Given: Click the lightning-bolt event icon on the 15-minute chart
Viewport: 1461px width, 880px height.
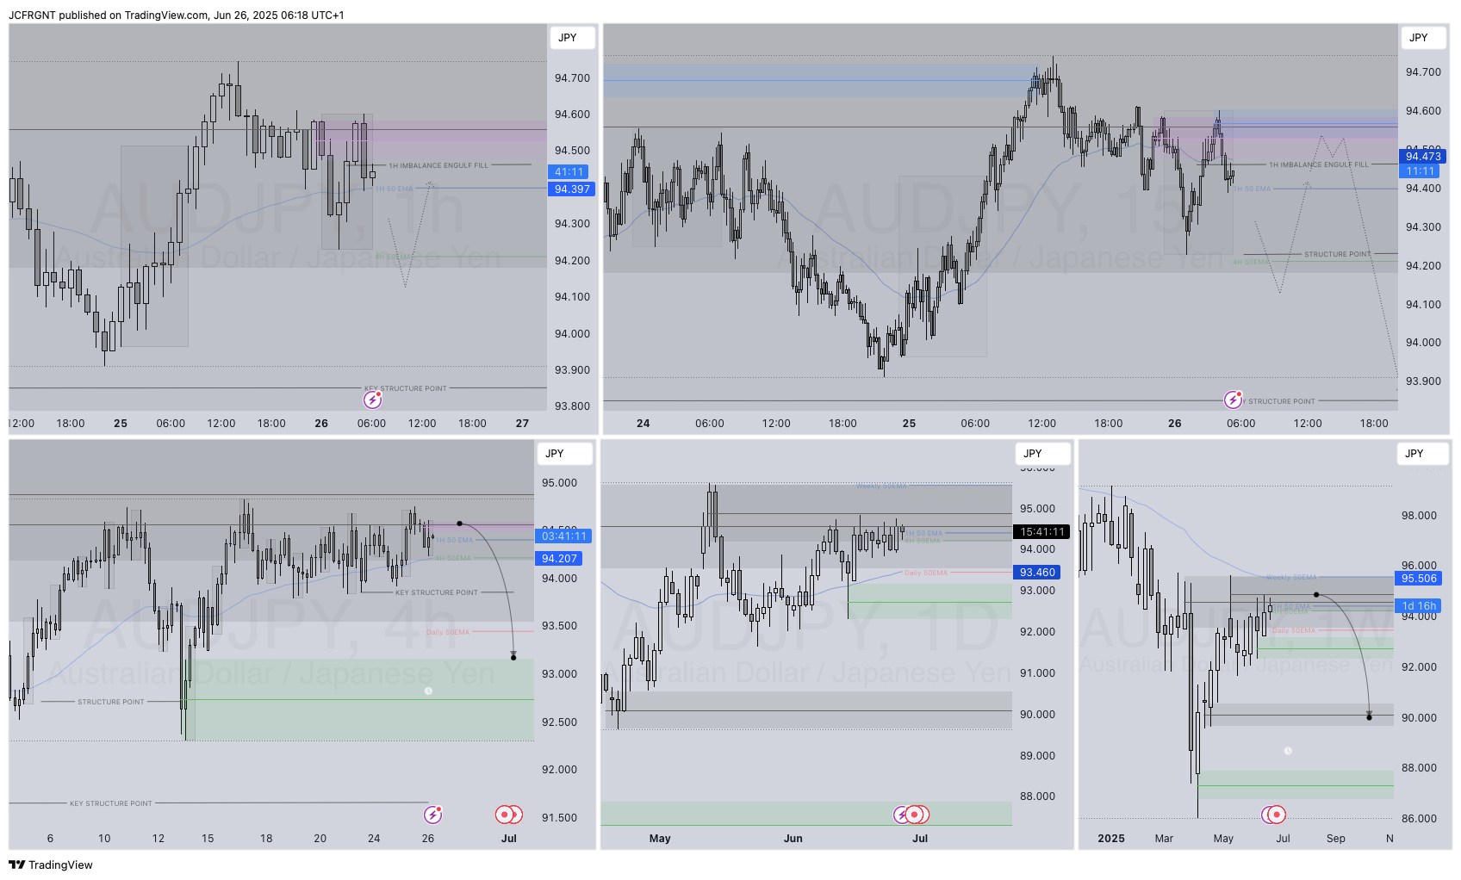Looking at the screenshot, I should (x=1234, y=400).
